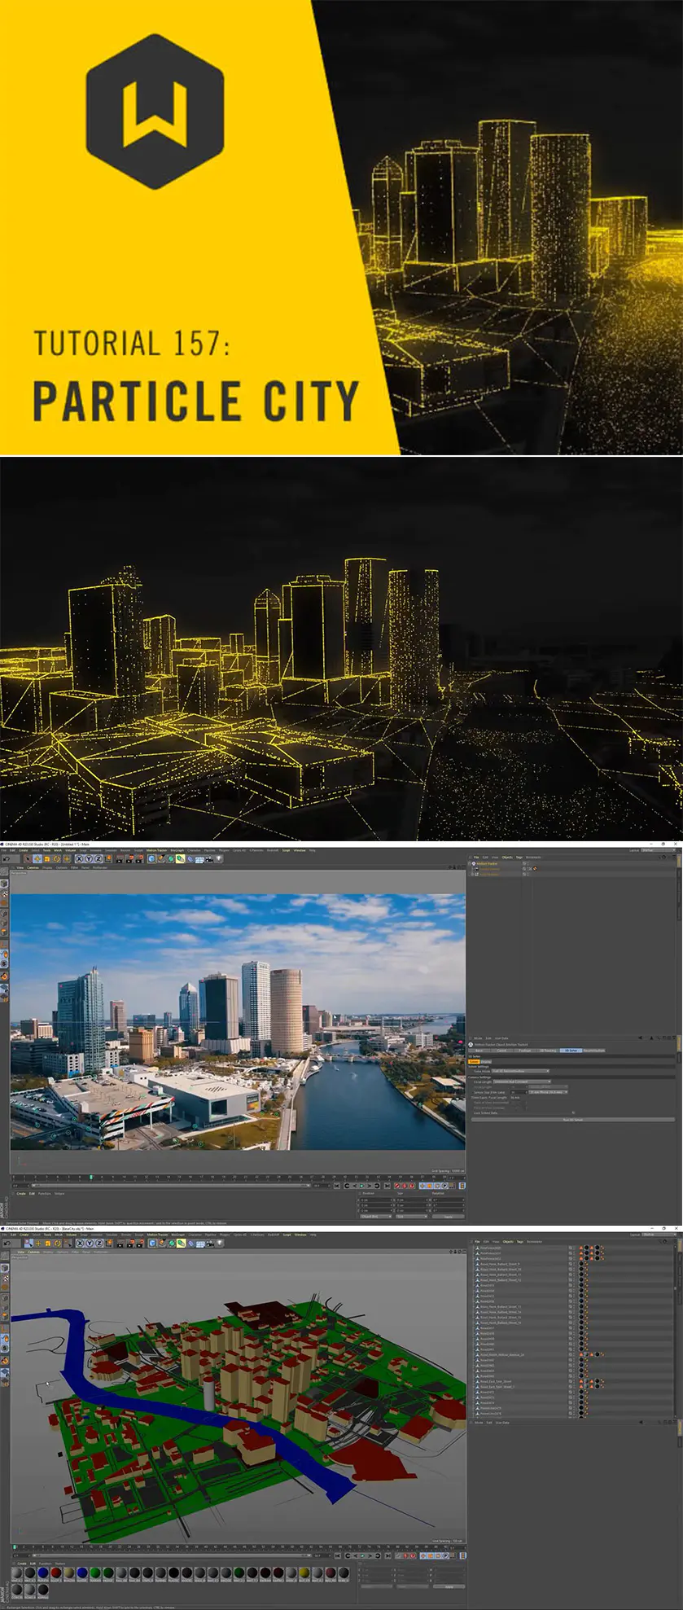Open the Cube primitive icon in upper window
This screenshot has width=683, height=1610.
151,859
